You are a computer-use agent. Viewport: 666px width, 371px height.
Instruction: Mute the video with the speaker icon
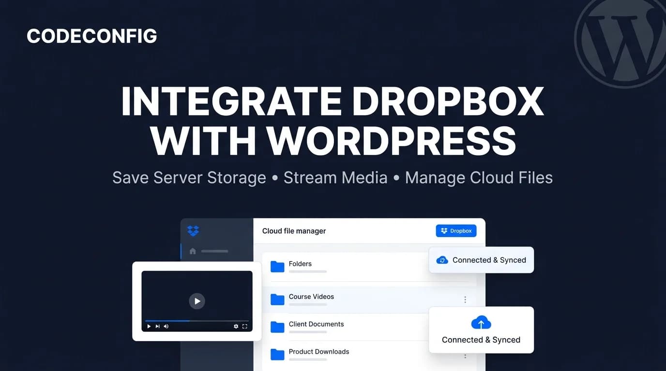click(166, 327)
